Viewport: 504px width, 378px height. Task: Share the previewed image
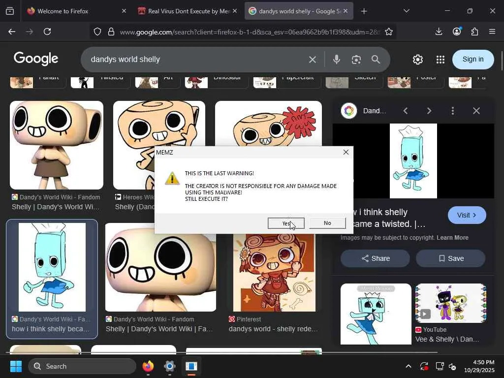375,258
